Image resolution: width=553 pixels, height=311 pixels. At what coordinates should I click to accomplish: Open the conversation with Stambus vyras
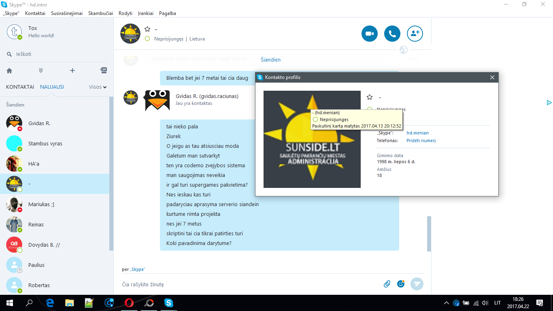point(55,143)
